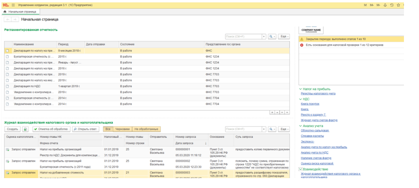Click the 1C logo in title bar
Viewport: 419px width, 188px height.
click(6, 5)
